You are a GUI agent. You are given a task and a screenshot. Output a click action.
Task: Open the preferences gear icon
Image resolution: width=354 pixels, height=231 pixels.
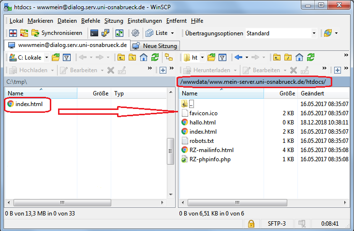135,33
